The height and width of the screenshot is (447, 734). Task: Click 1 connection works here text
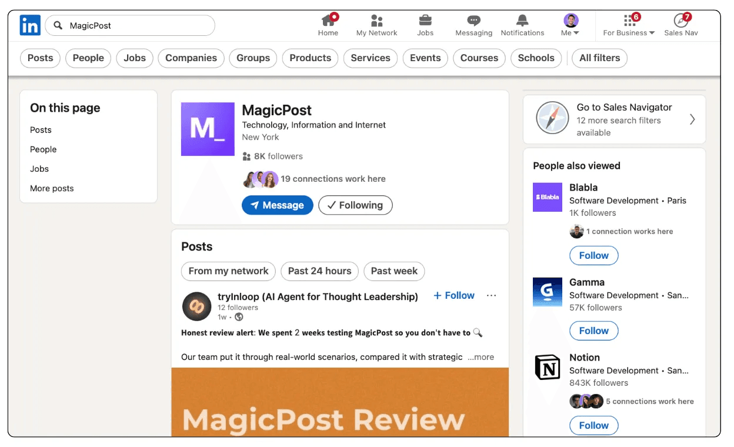630,232
